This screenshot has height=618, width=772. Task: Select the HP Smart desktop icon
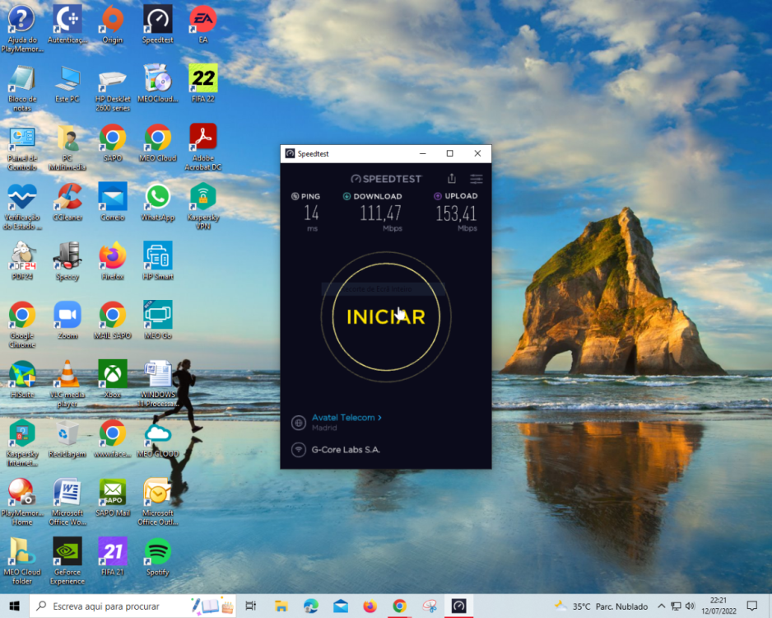(157, 261)
